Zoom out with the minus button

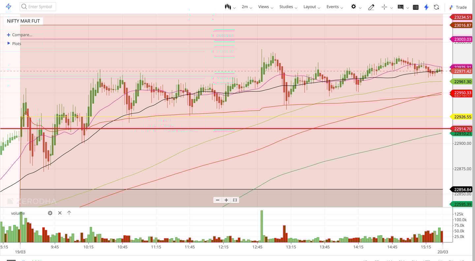click(x=217, y=200)
